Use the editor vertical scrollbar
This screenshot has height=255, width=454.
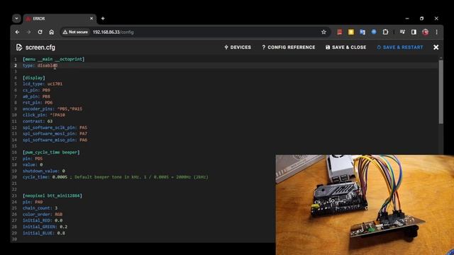441,91
